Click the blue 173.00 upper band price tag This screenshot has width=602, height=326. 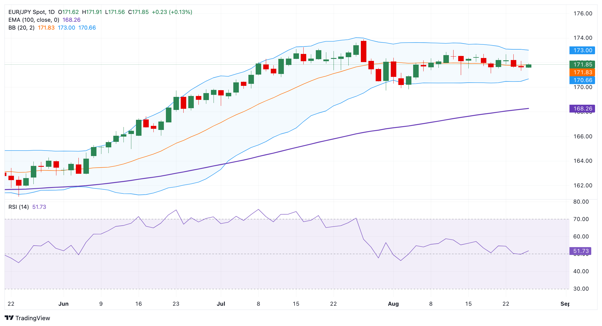point(582,50)
